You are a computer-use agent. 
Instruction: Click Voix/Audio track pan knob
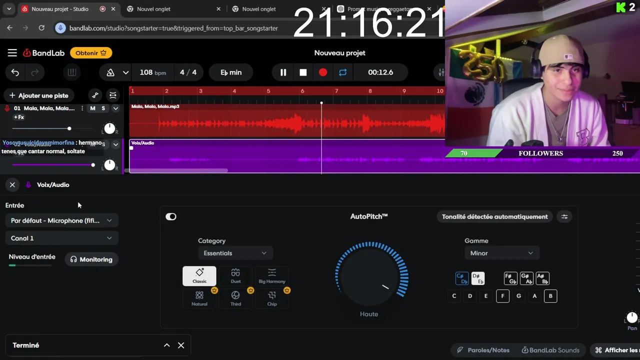click(109, 164)
